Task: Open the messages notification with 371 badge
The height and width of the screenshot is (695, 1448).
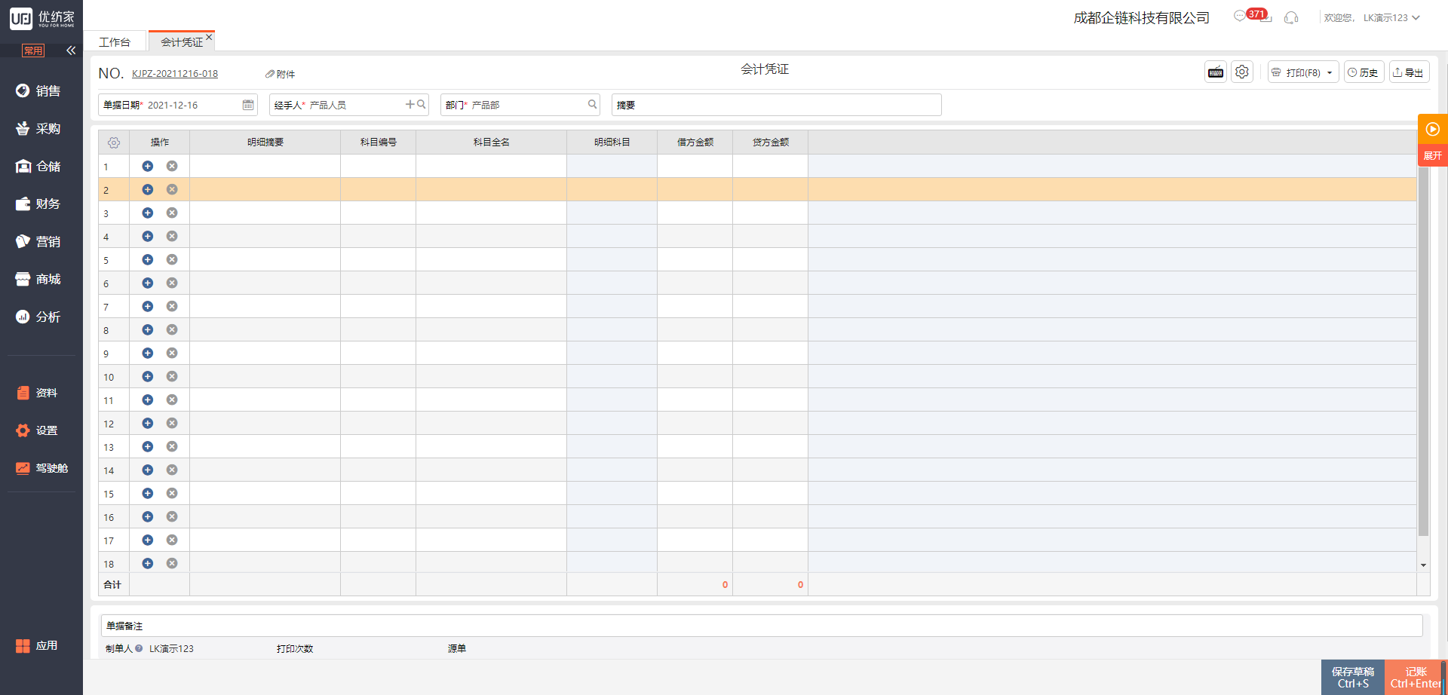Action: point(1241,16)
